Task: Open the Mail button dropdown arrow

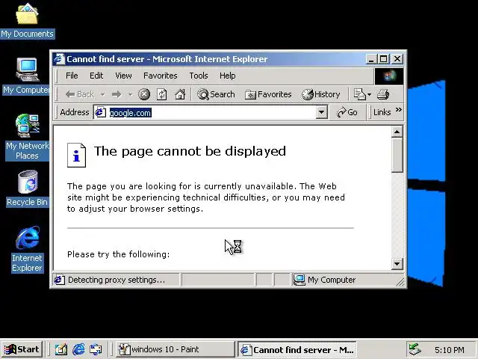Action: point(369,94)
